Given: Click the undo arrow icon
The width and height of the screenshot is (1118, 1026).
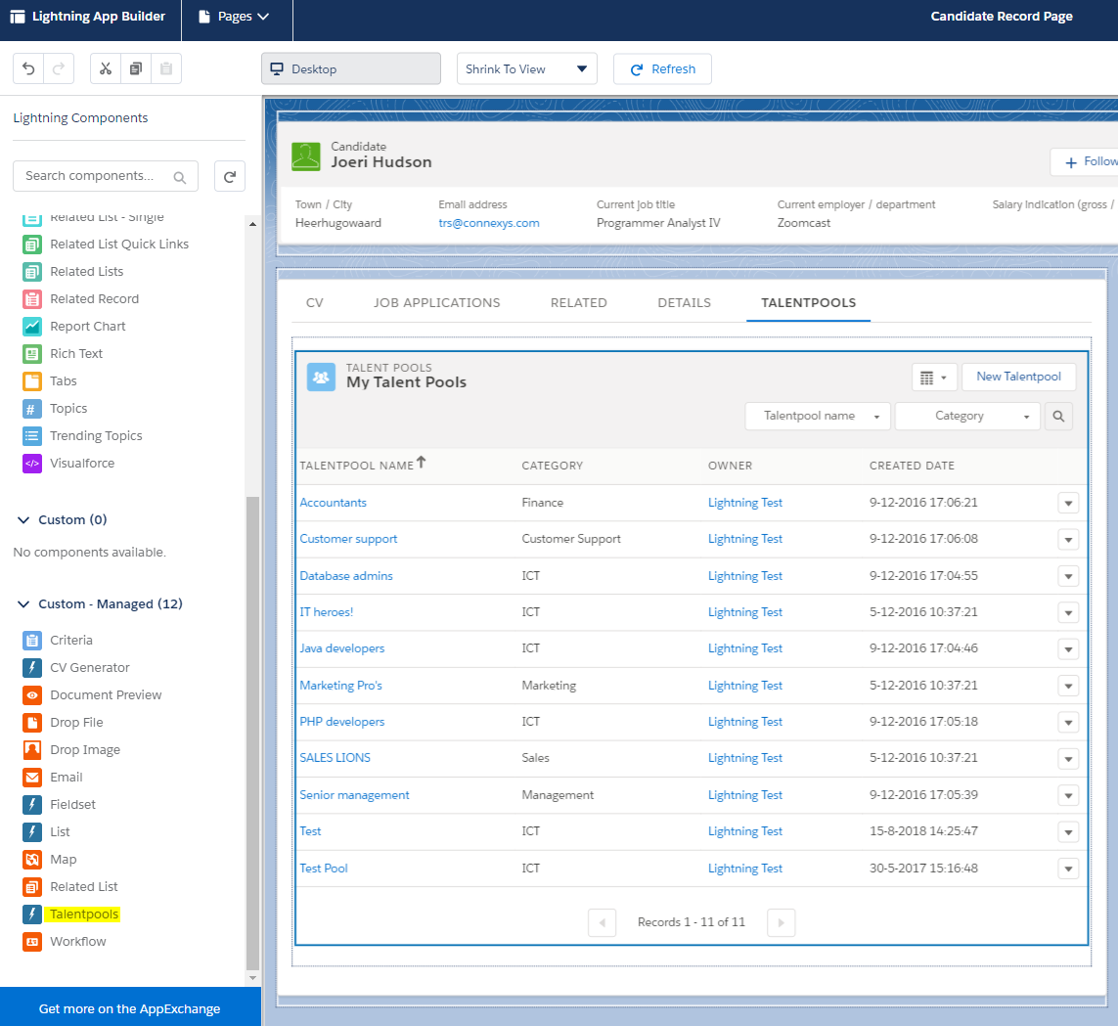Looking at the screenshot, I should point(28,68).
